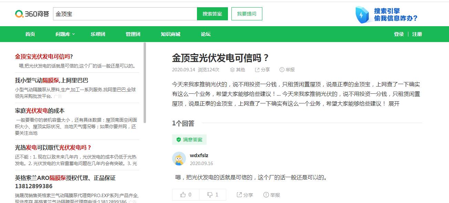
Task: Focus the search field containing 金顶宝
Action: pos(125,14)
